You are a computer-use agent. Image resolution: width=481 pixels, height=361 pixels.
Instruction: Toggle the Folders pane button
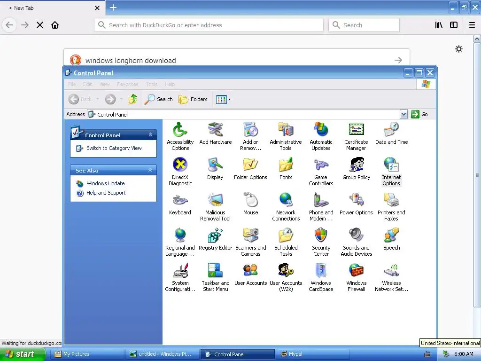click(193, 99)
